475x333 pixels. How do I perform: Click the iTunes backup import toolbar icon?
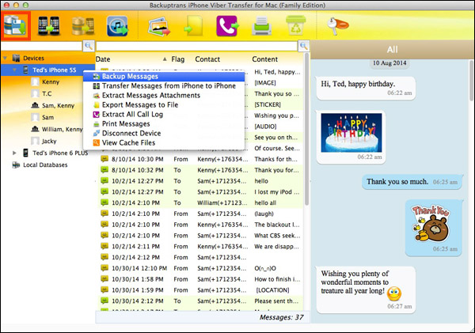[117, 26]
